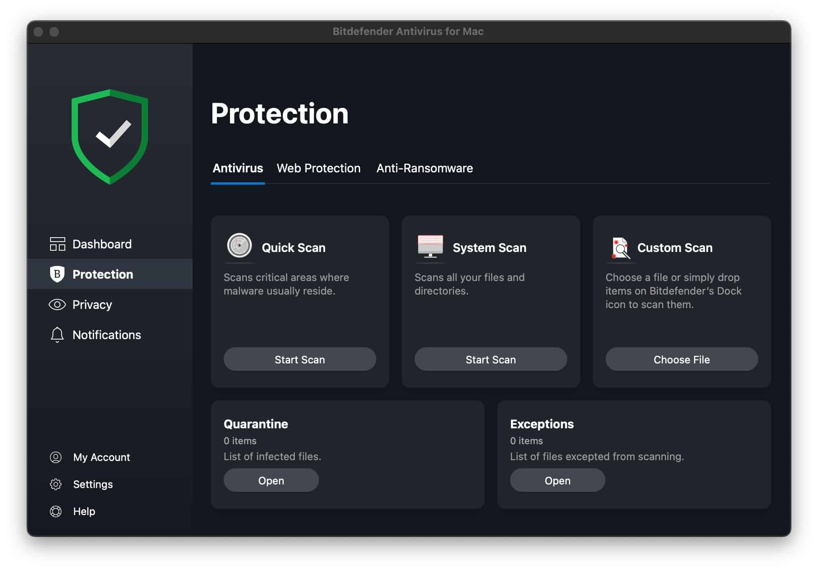Click the Custom Scan document magnifier icon

pos(621,248)
